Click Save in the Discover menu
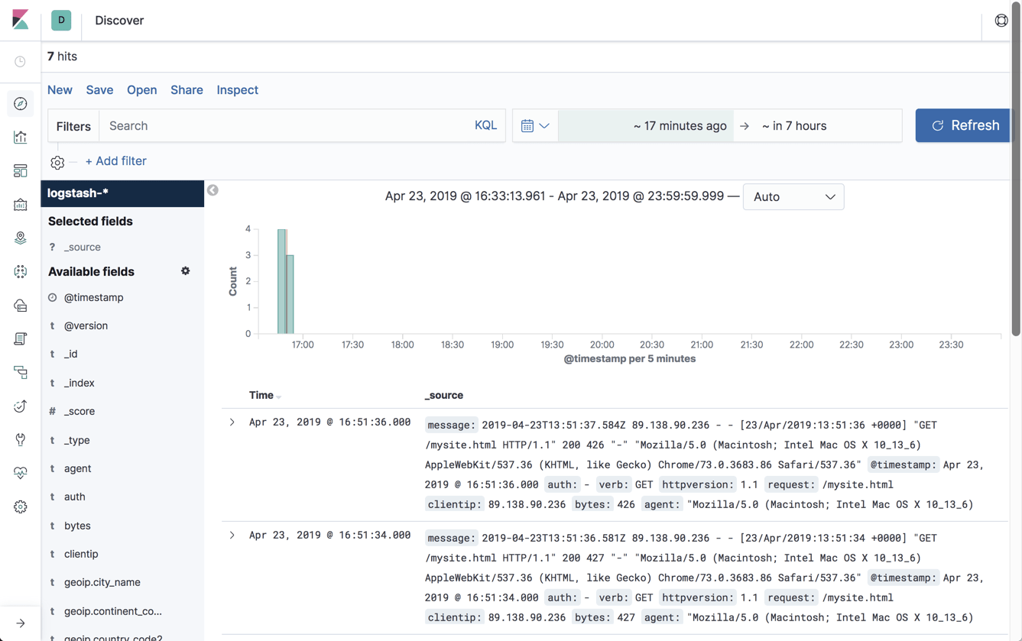The height and width of the screenshot is (641, 1022). click(99, 90)
